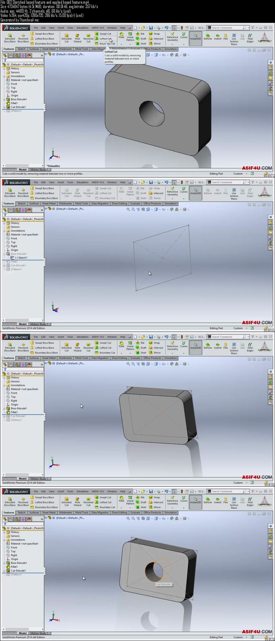Click Hole Wizard in the first frame
Image resolution: width=275 pixels, height=641 pixels.
pyautogui.click(x=77, y=38)
